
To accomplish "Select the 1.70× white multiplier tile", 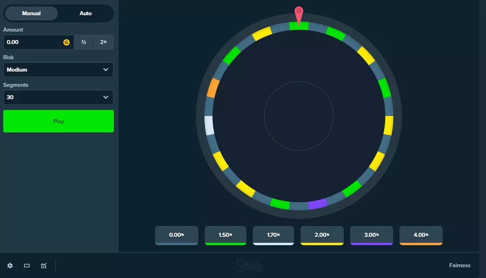I will 273,235.
